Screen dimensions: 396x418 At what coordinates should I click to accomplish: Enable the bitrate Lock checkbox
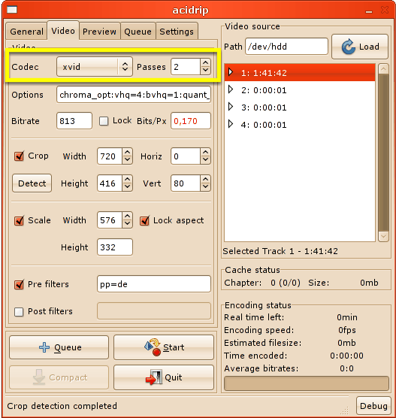pos(104,121)
